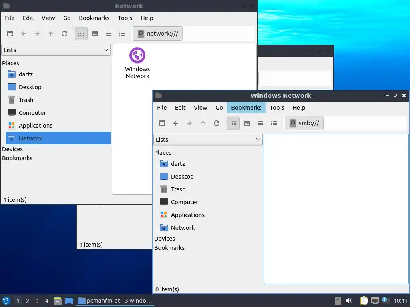
Task: Open highlighted Bookmarks menu in Windows Network window
Action: pos(246,107)
